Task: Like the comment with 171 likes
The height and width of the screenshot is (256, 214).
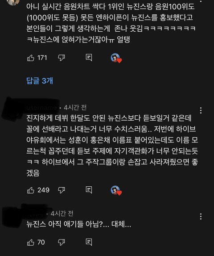Action: (x=31, y=58)
